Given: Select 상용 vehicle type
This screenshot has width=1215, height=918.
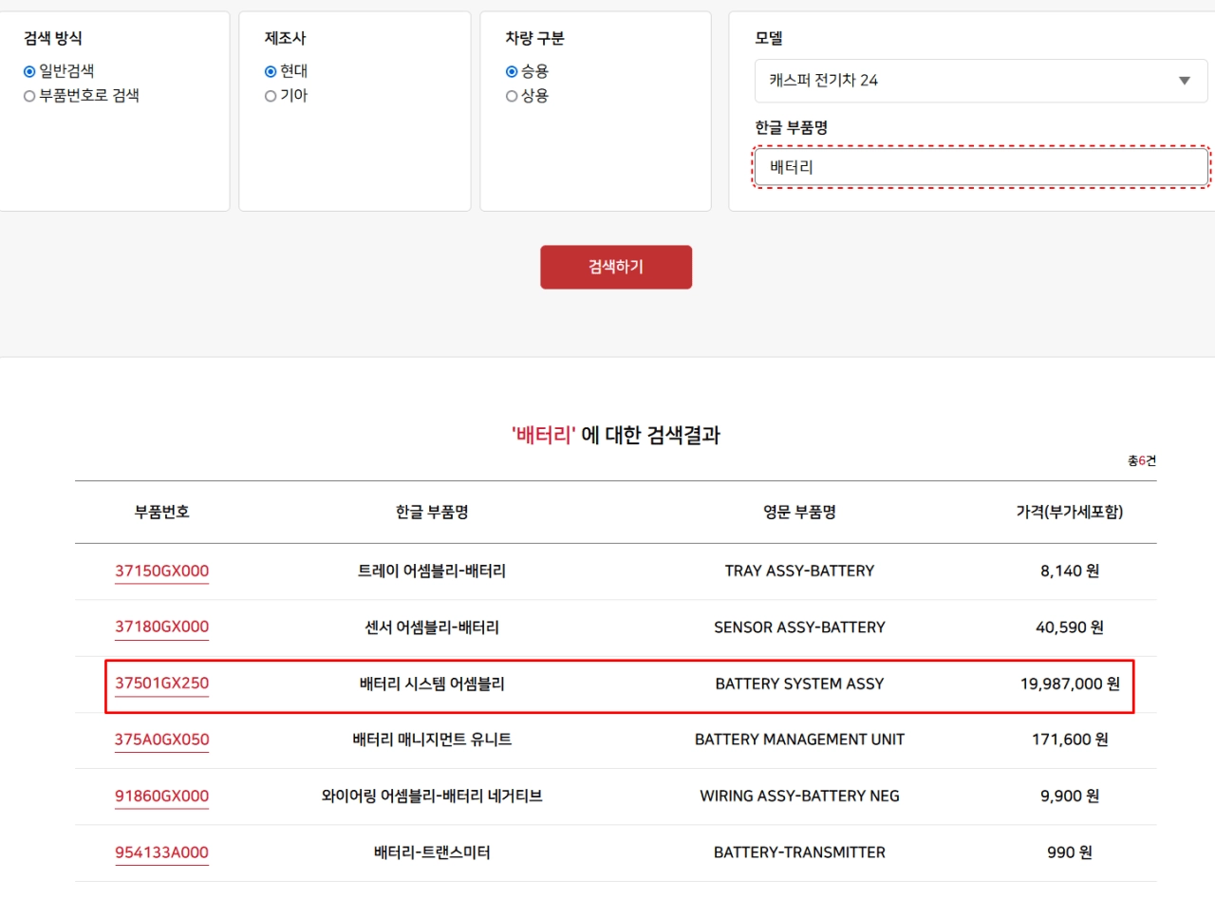Looking at the screenshot, I should (x=512, y=96).
